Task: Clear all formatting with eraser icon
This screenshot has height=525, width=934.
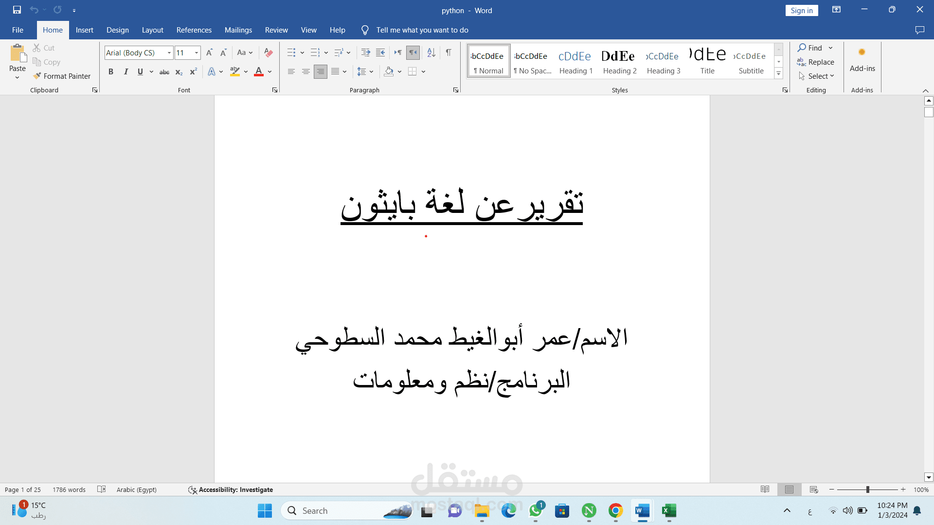Action: tap(268, 52)
